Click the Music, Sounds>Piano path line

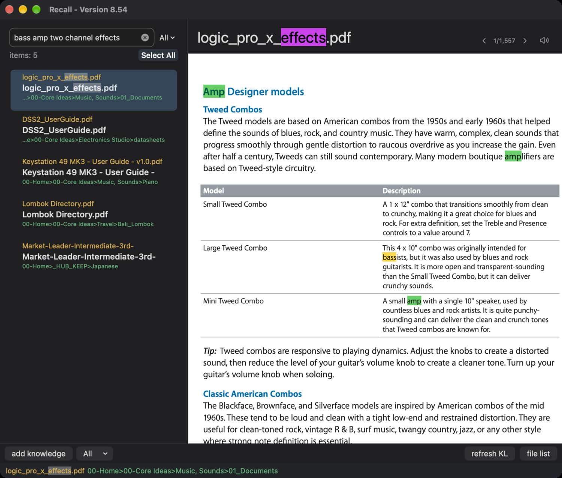point(90,182)
